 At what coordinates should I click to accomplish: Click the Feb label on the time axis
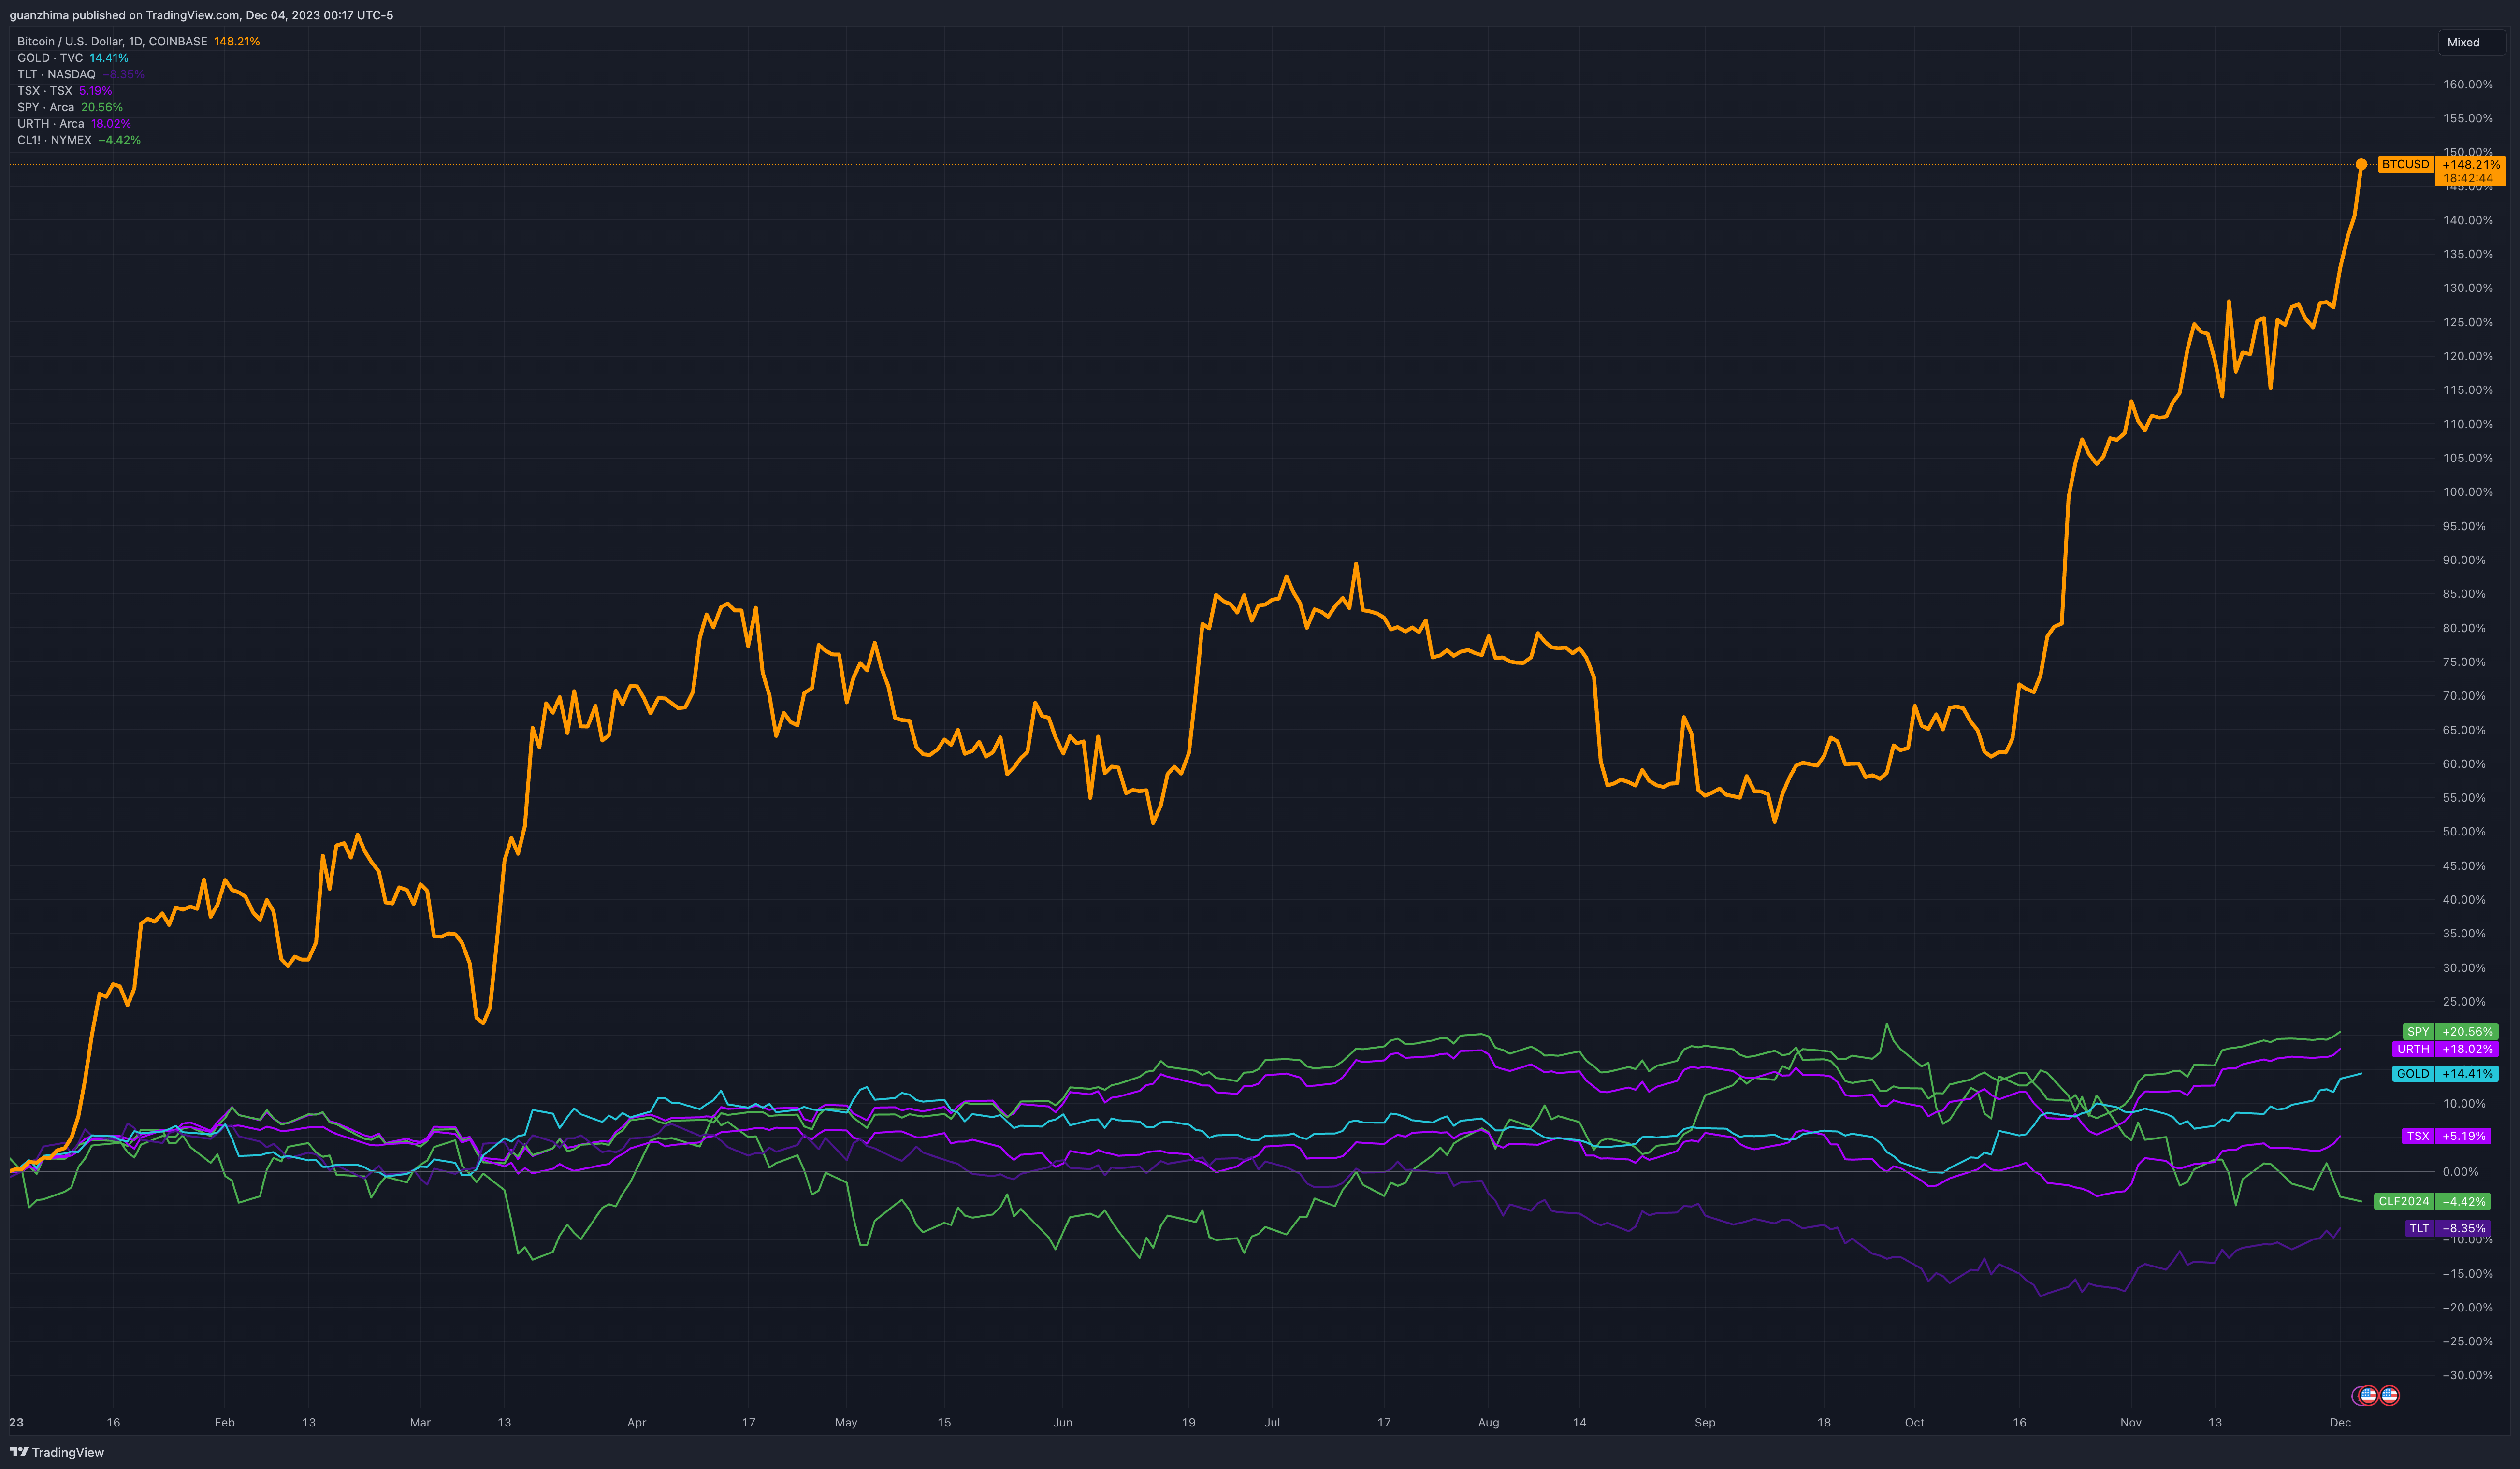[225, 1422]
